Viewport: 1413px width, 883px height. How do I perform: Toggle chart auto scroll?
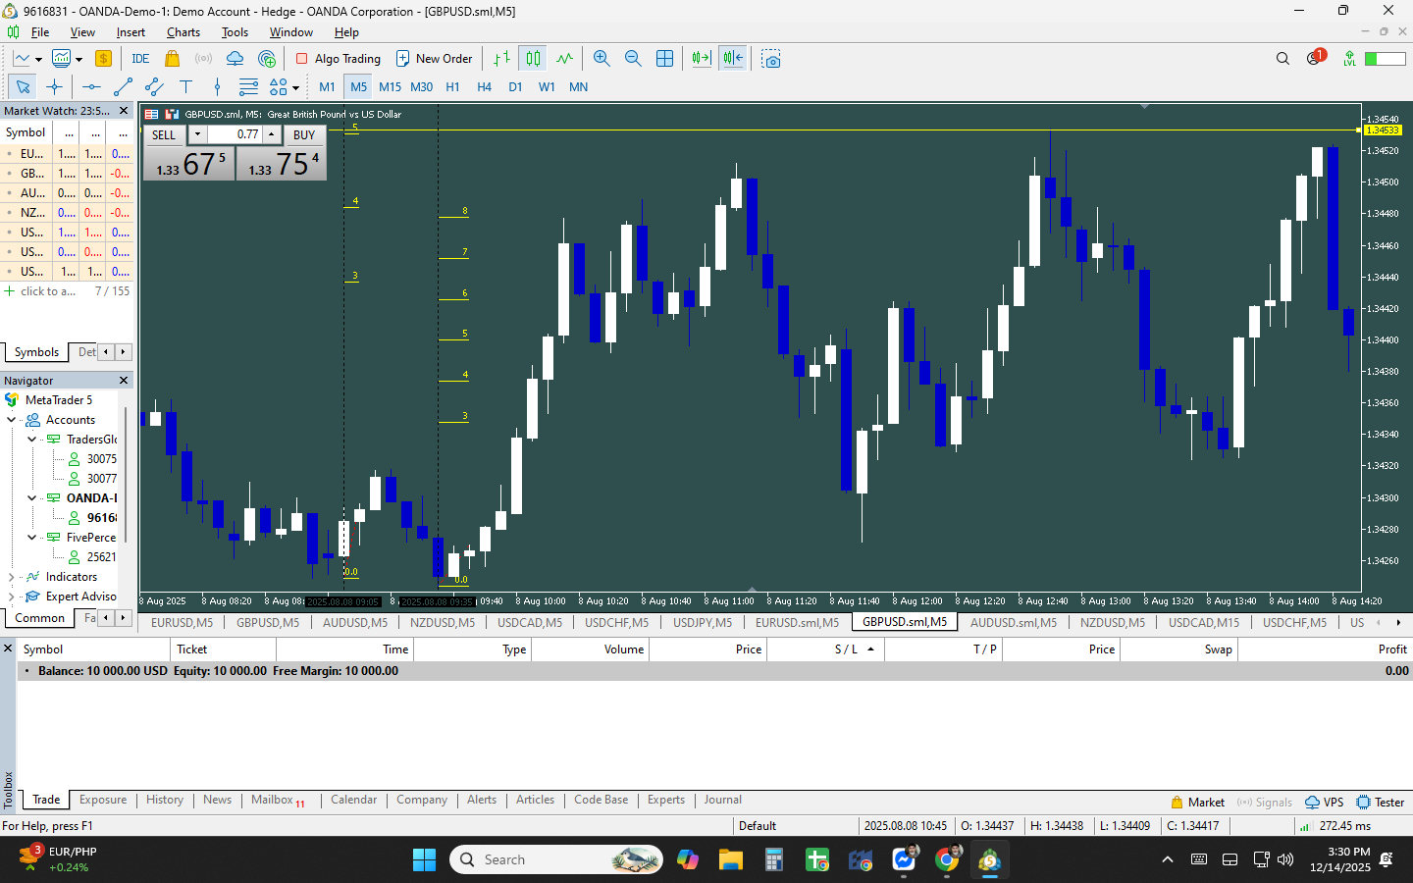(701, 59)
